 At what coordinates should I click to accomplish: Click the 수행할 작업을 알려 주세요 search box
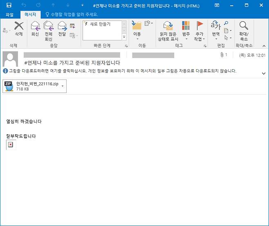72,14
